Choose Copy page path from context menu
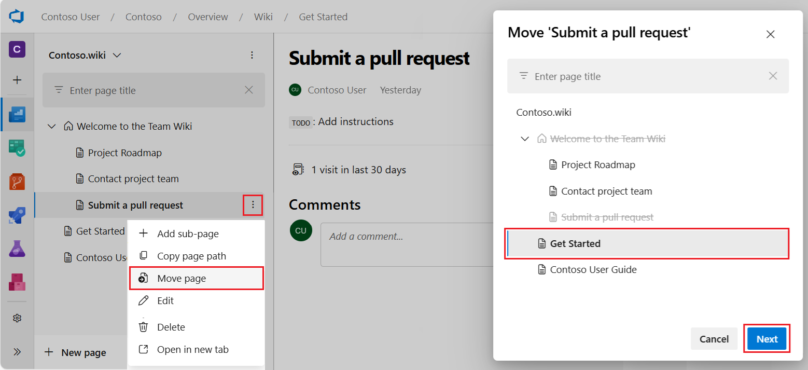This screenshot has height=370, width=808. pos(197,256)
